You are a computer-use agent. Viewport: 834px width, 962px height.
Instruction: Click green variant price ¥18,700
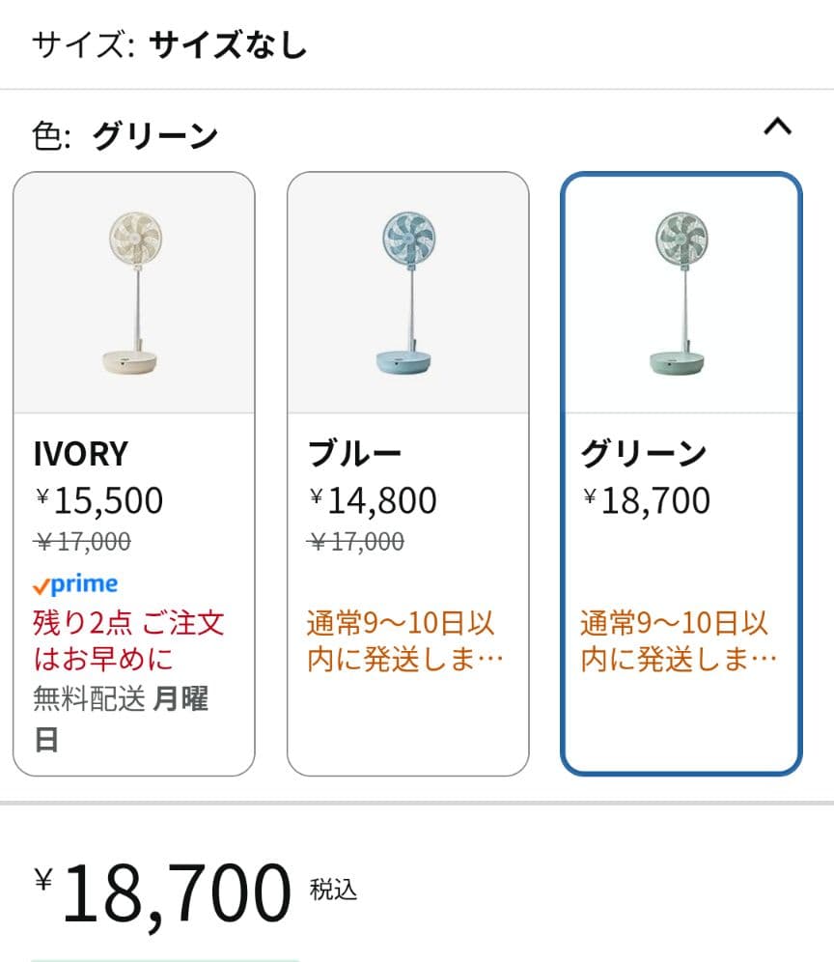coord(647,500)
